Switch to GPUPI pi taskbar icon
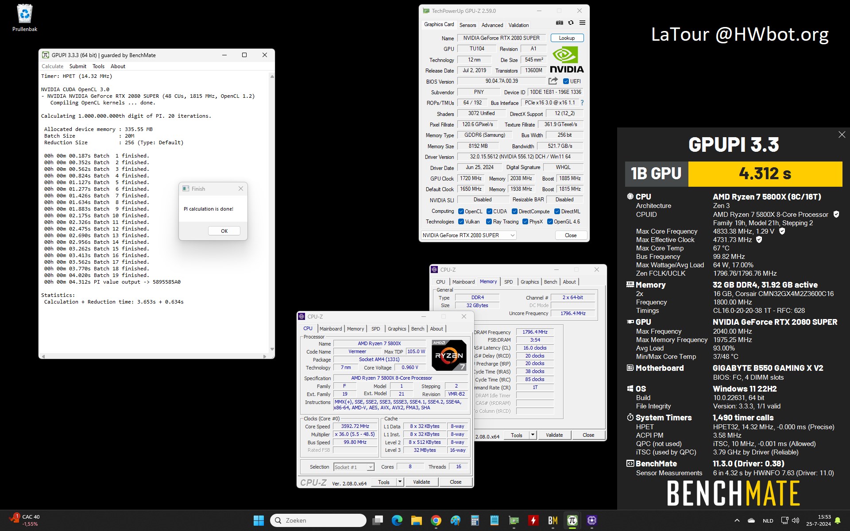 point(572,520)
